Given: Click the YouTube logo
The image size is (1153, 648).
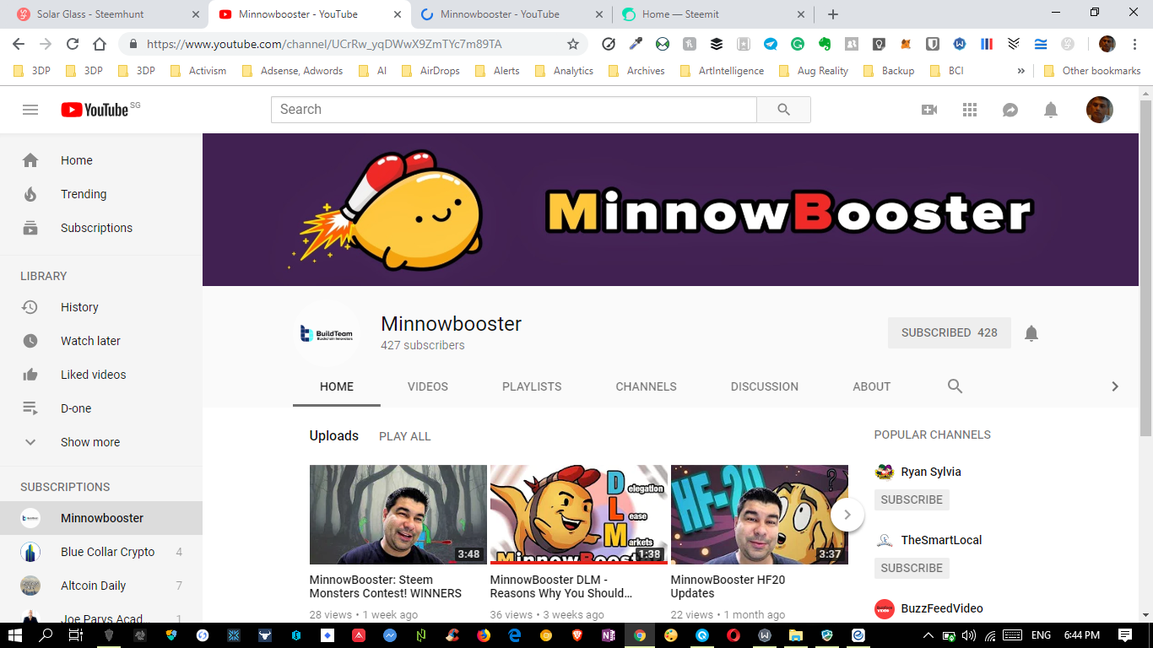Looking at the screenshot, I should coord(95,110).
